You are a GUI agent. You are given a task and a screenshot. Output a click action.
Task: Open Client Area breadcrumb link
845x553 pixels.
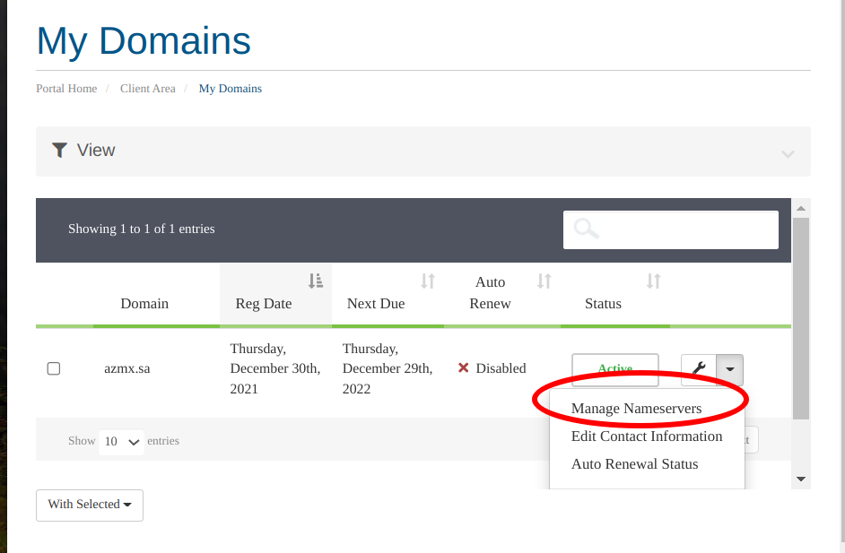[x=148, y=89]
